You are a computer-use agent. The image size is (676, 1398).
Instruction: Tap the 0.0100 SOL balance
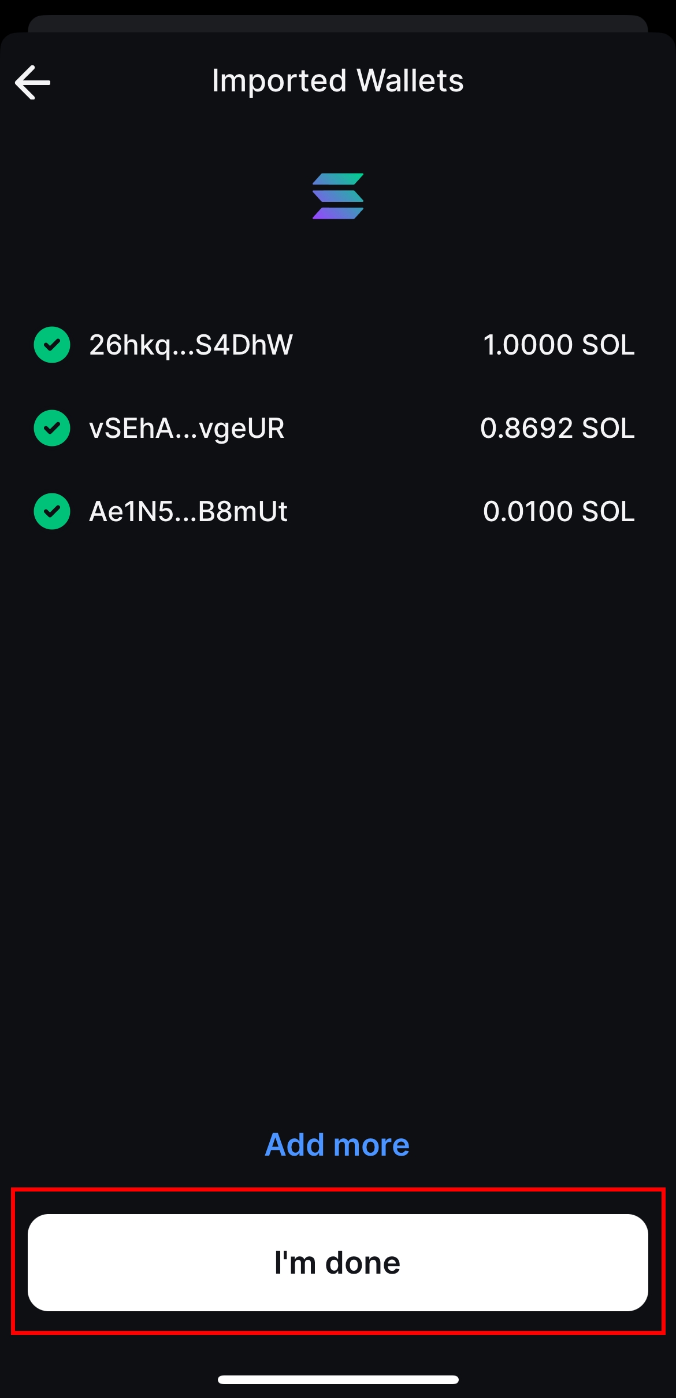(x=559, y=511)
